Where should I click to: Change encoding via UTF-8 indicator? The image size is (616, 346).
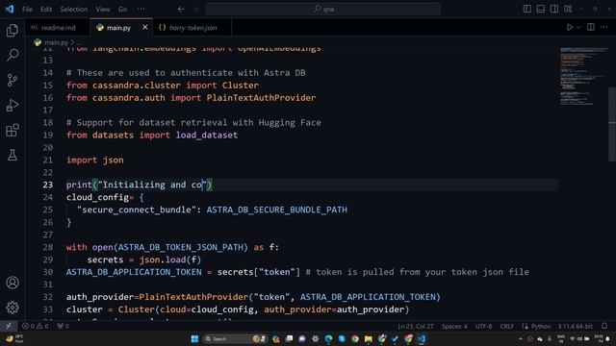click(483, 326)
